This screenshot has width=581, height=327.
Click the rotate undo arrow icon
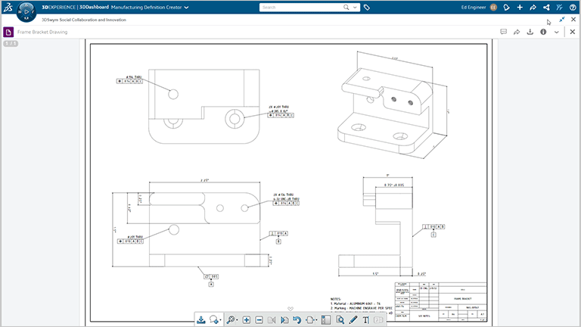point(297,320)
